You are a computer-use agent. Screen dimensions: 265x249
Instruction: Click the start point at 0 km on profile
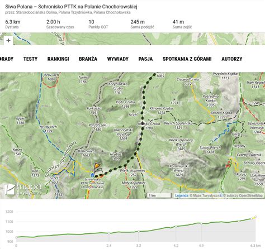(16, 237)
